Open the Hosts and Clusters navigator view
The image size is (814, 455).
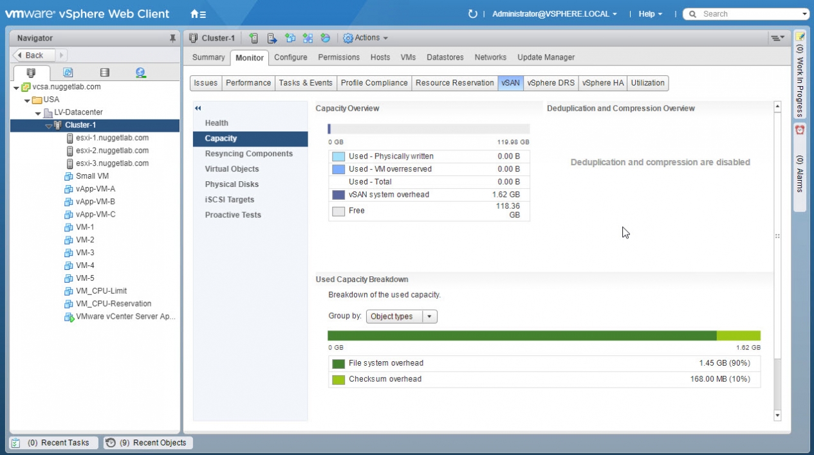[x=30, y=73]
